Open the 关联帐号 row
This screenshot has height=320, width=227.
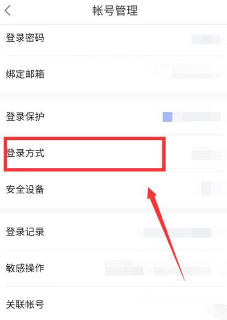[113, 304]
